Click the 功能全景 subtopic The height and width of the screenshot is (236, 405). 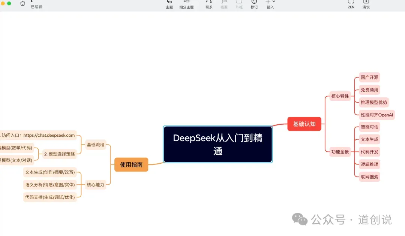point(340,152)
